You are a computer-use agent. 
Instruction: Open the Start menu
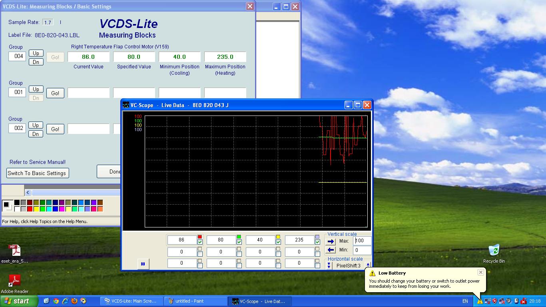19,301
